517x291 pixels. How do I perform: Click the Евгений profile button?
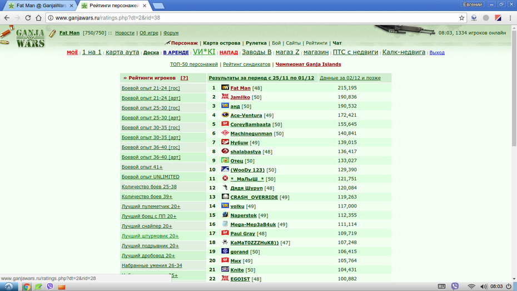tap(472, 4)
